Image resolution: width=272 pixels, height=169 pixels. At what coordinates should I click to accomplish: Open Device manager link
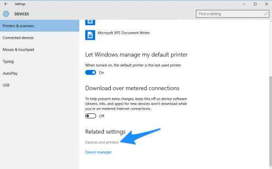point(98,152)
